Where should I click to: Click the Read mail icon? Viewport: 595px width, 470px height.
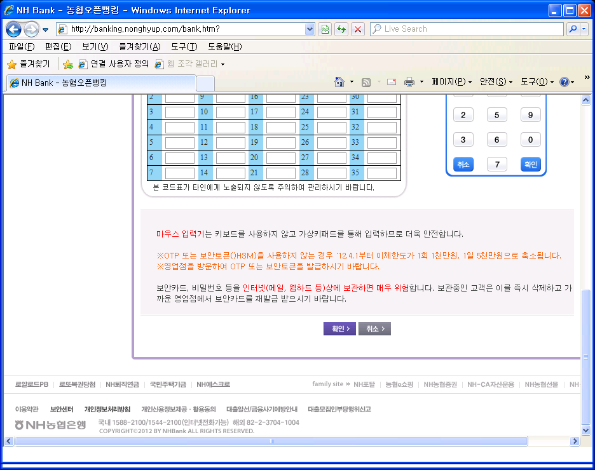click(391, 82)
